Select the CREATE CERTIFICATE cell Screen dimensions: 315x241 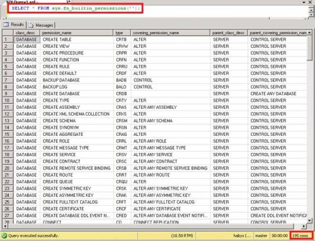click(x=77, y=209)
